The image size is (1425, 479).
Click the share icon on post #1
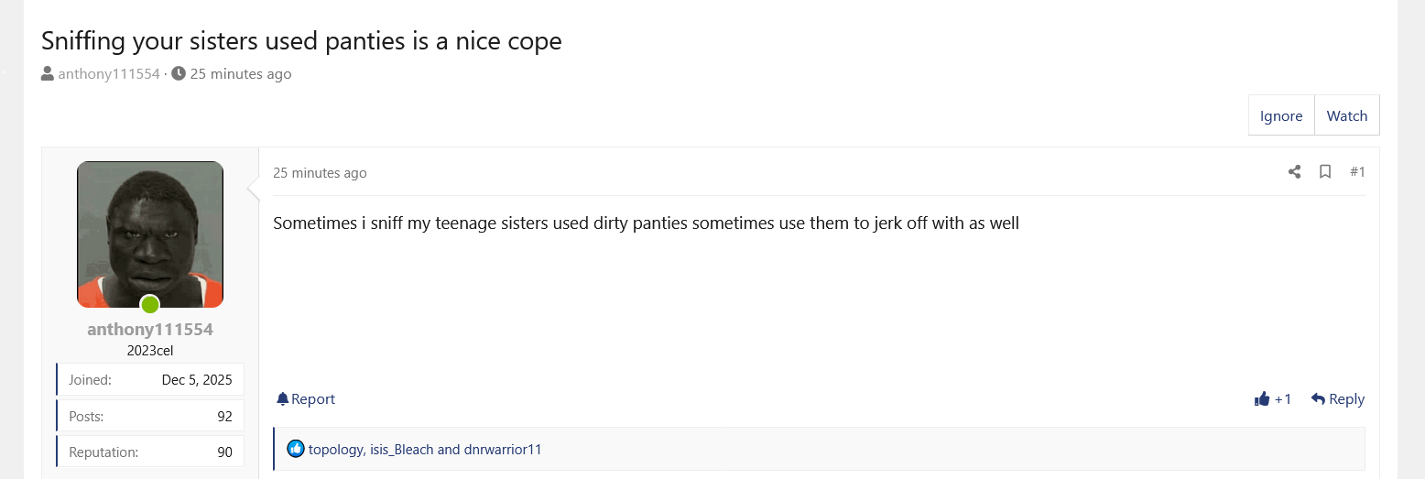1294,172
